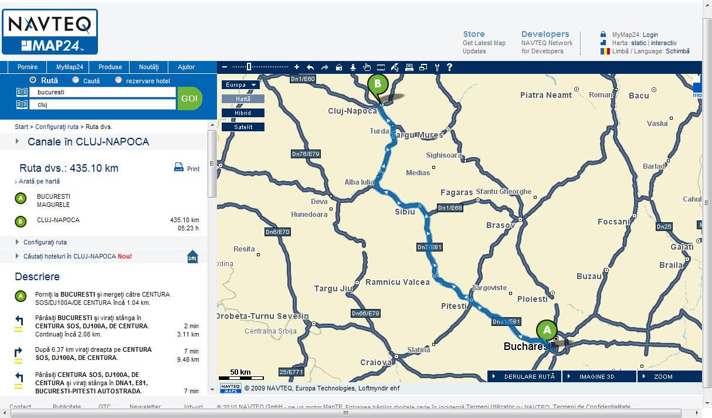This screenshot has width=712, height=418.
Task: Switch map to Satelit view
Action: click(243, 127)
